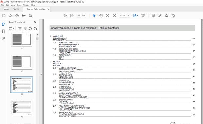The image size is (203, 124).
Task: Add bookmark with the star icon
Action: (x=10, y=16)
